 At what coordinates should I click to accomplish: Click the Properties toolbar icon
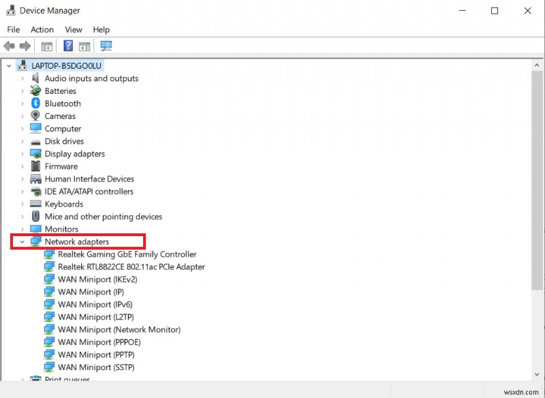[83, 46]
